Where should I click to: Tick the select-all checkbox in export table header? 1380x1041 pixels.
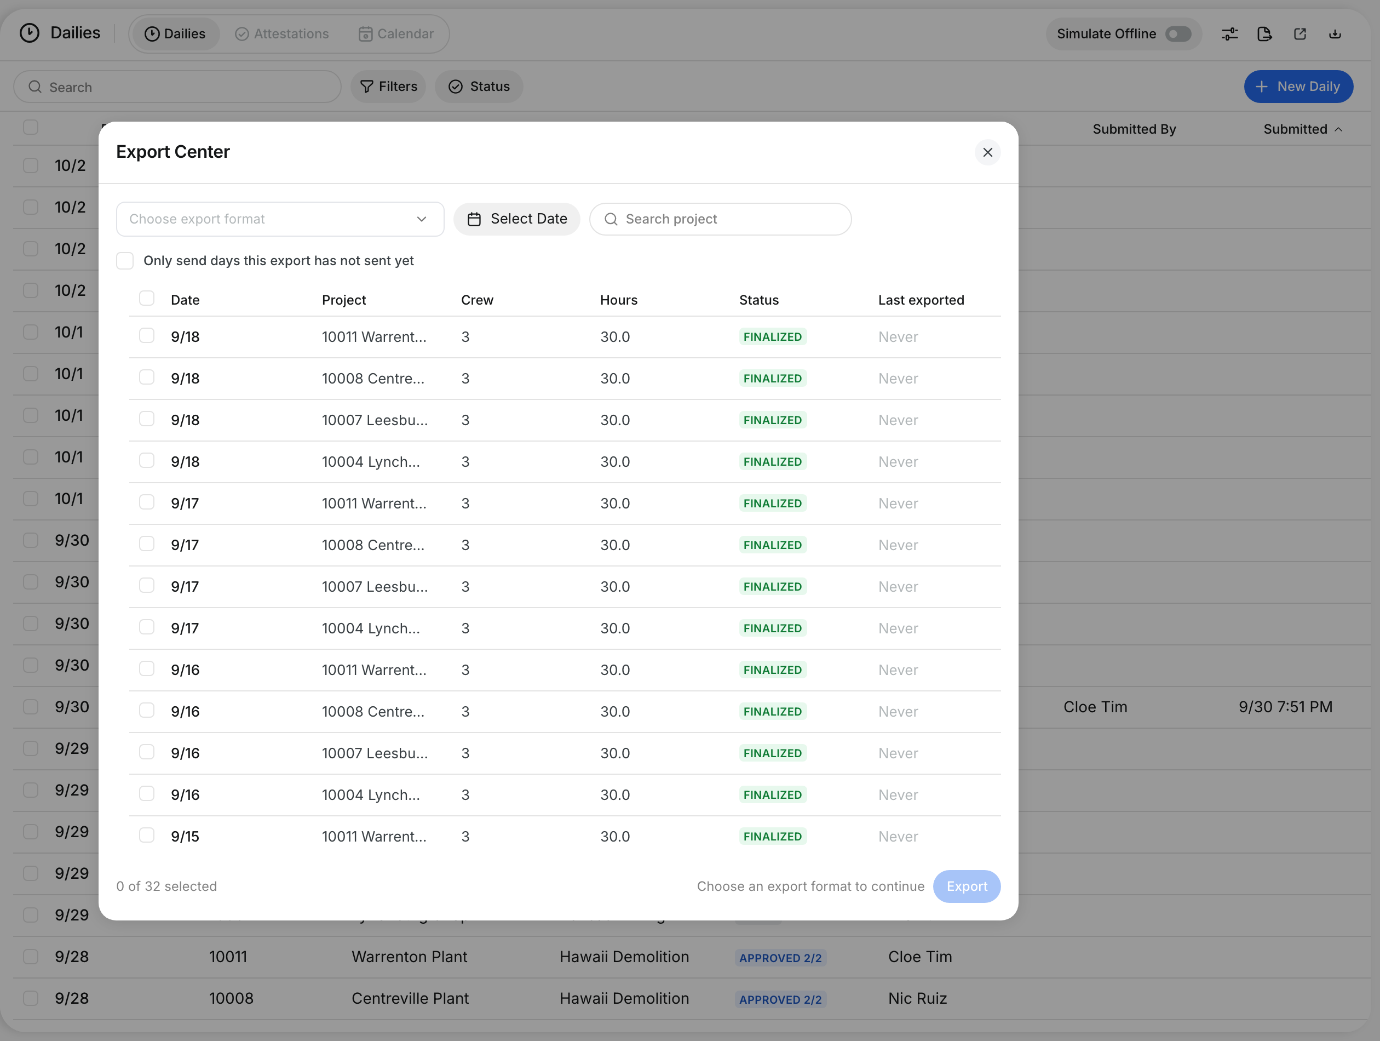(147, 298)
